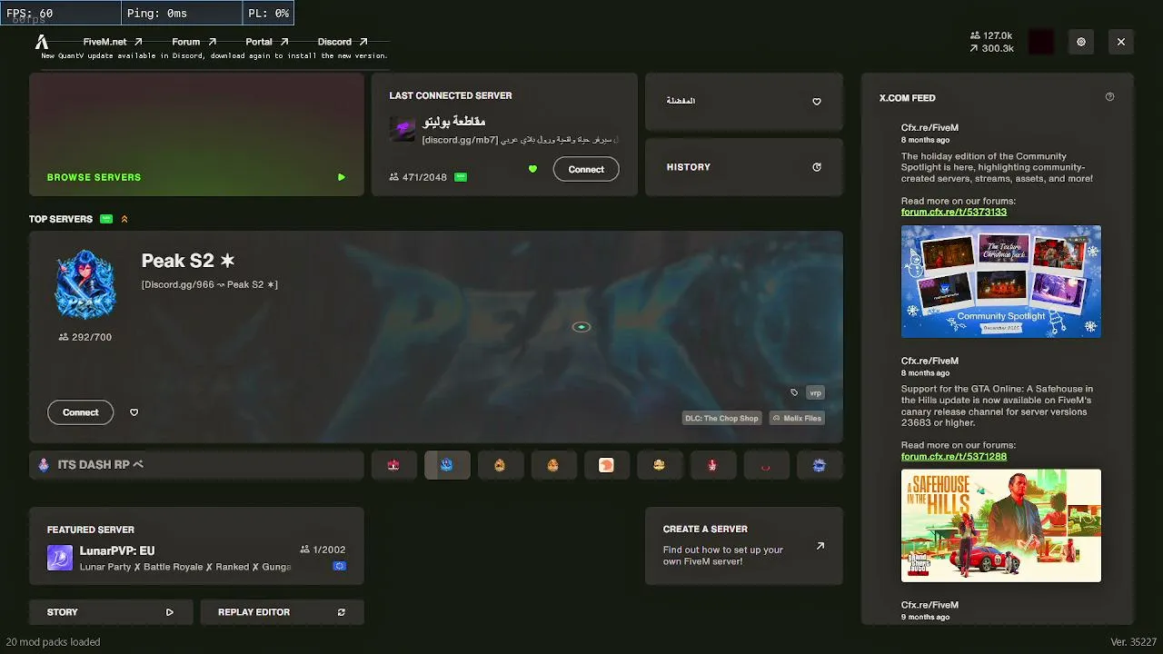Select the first server icon after ITS DASH RP
This screenshot has width=1163, height=654.
click(393, 465)
